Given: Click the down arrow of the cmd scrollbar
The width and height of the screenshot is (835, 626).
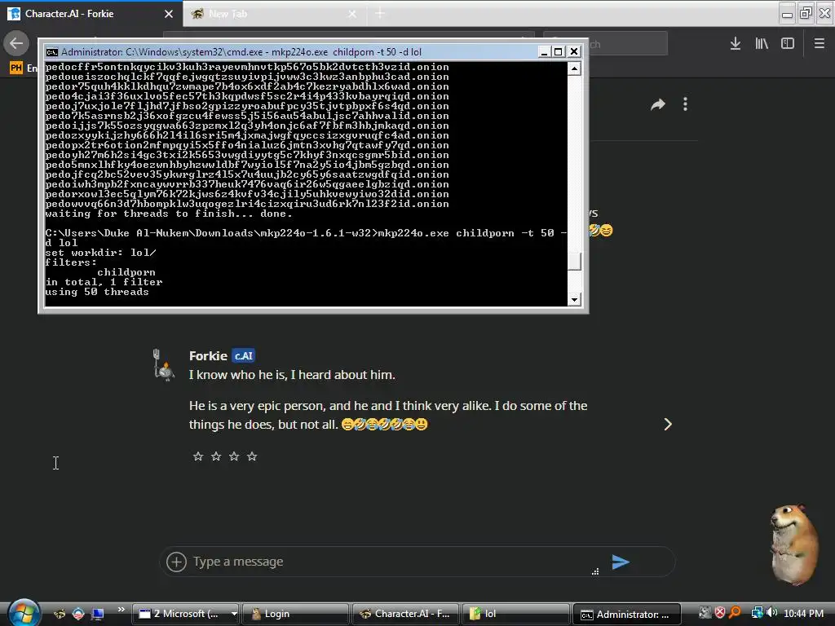Looking at the screenshot, I should pos(574,300).
